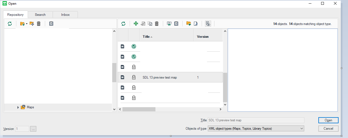Click the horizontal scrollbar under object list
The height and width of the screenshot is (138, 348).
coord(139,109)
